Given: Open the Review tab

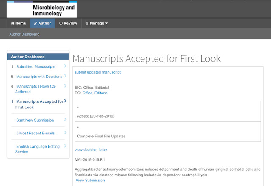Looking at the screenshot, I should [68, 23].
